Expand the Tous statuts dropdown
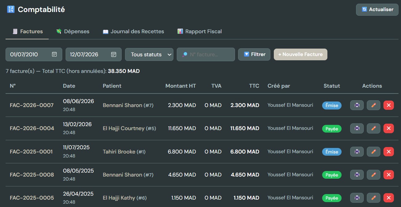This screenshot has width=401, height=207. tap(149, 54)
